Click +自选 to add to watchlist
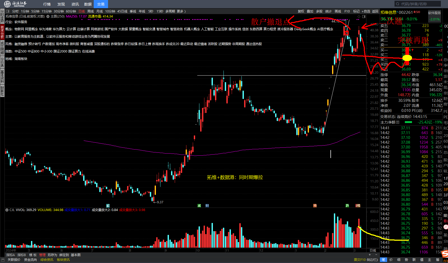The height and width of the screenshot is (263, 448). tap(366, 11)
